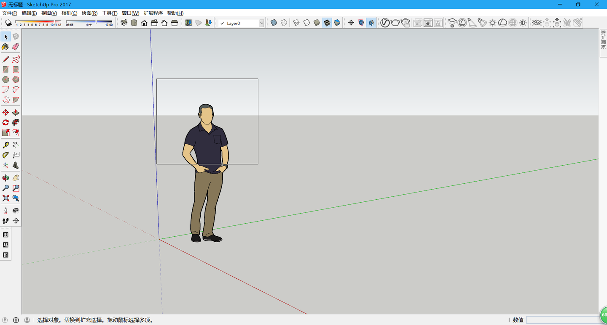Open the 扩展程序 extensions menu
The width and height of the screenshot is (607, 325).
point(153,13)
